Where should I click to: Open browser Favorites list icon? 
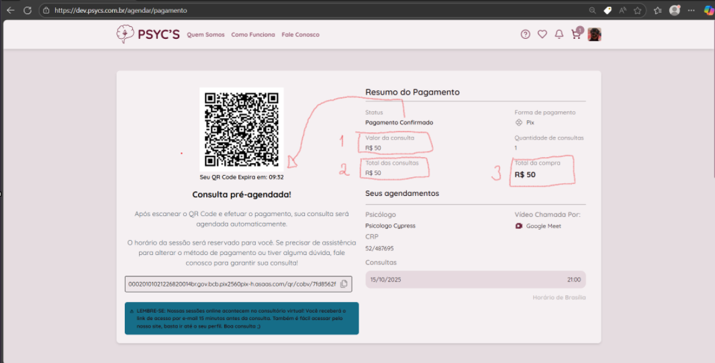pyautogui.click(x=657, y=11)
